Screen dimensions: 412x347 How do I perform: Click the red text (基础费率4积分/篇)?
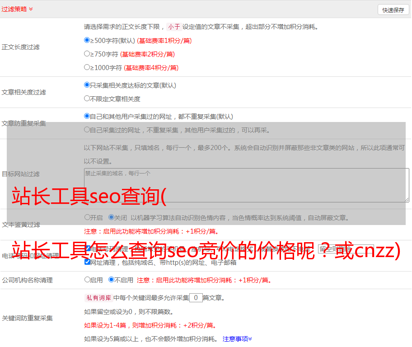click(x=151, y=68)
